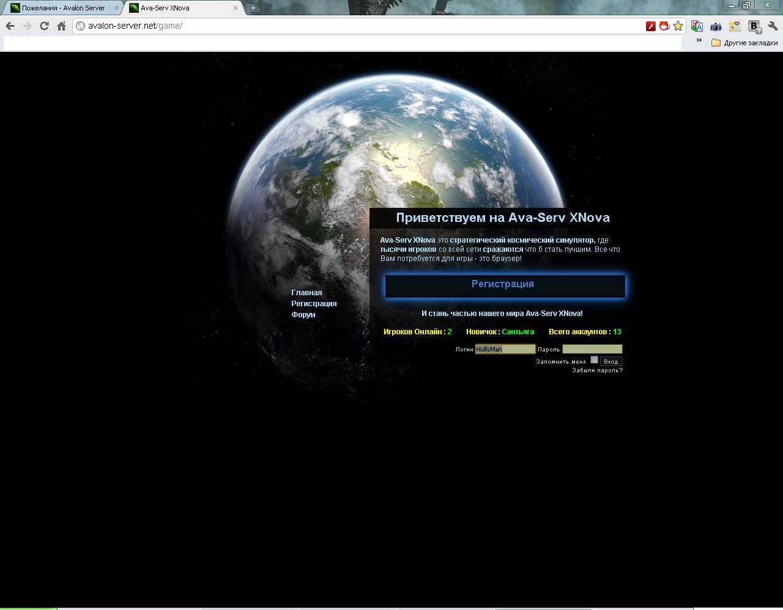Open the wrench settings menu
This screenshot has width=783, height=610.
point(773,26)
